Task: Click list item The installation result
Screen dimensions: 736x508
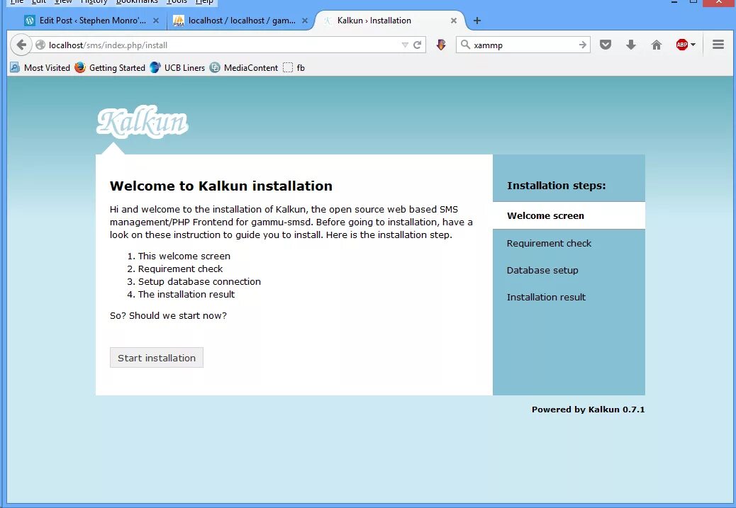Action: 186,294
